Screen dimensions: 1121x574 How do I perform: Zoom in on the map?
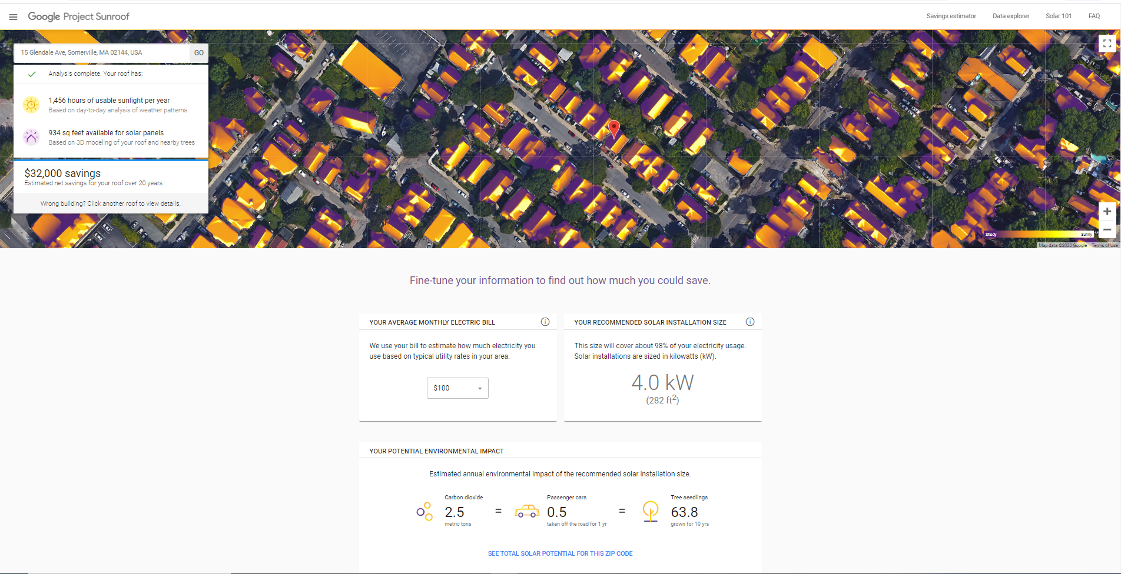pos(1107,211)
